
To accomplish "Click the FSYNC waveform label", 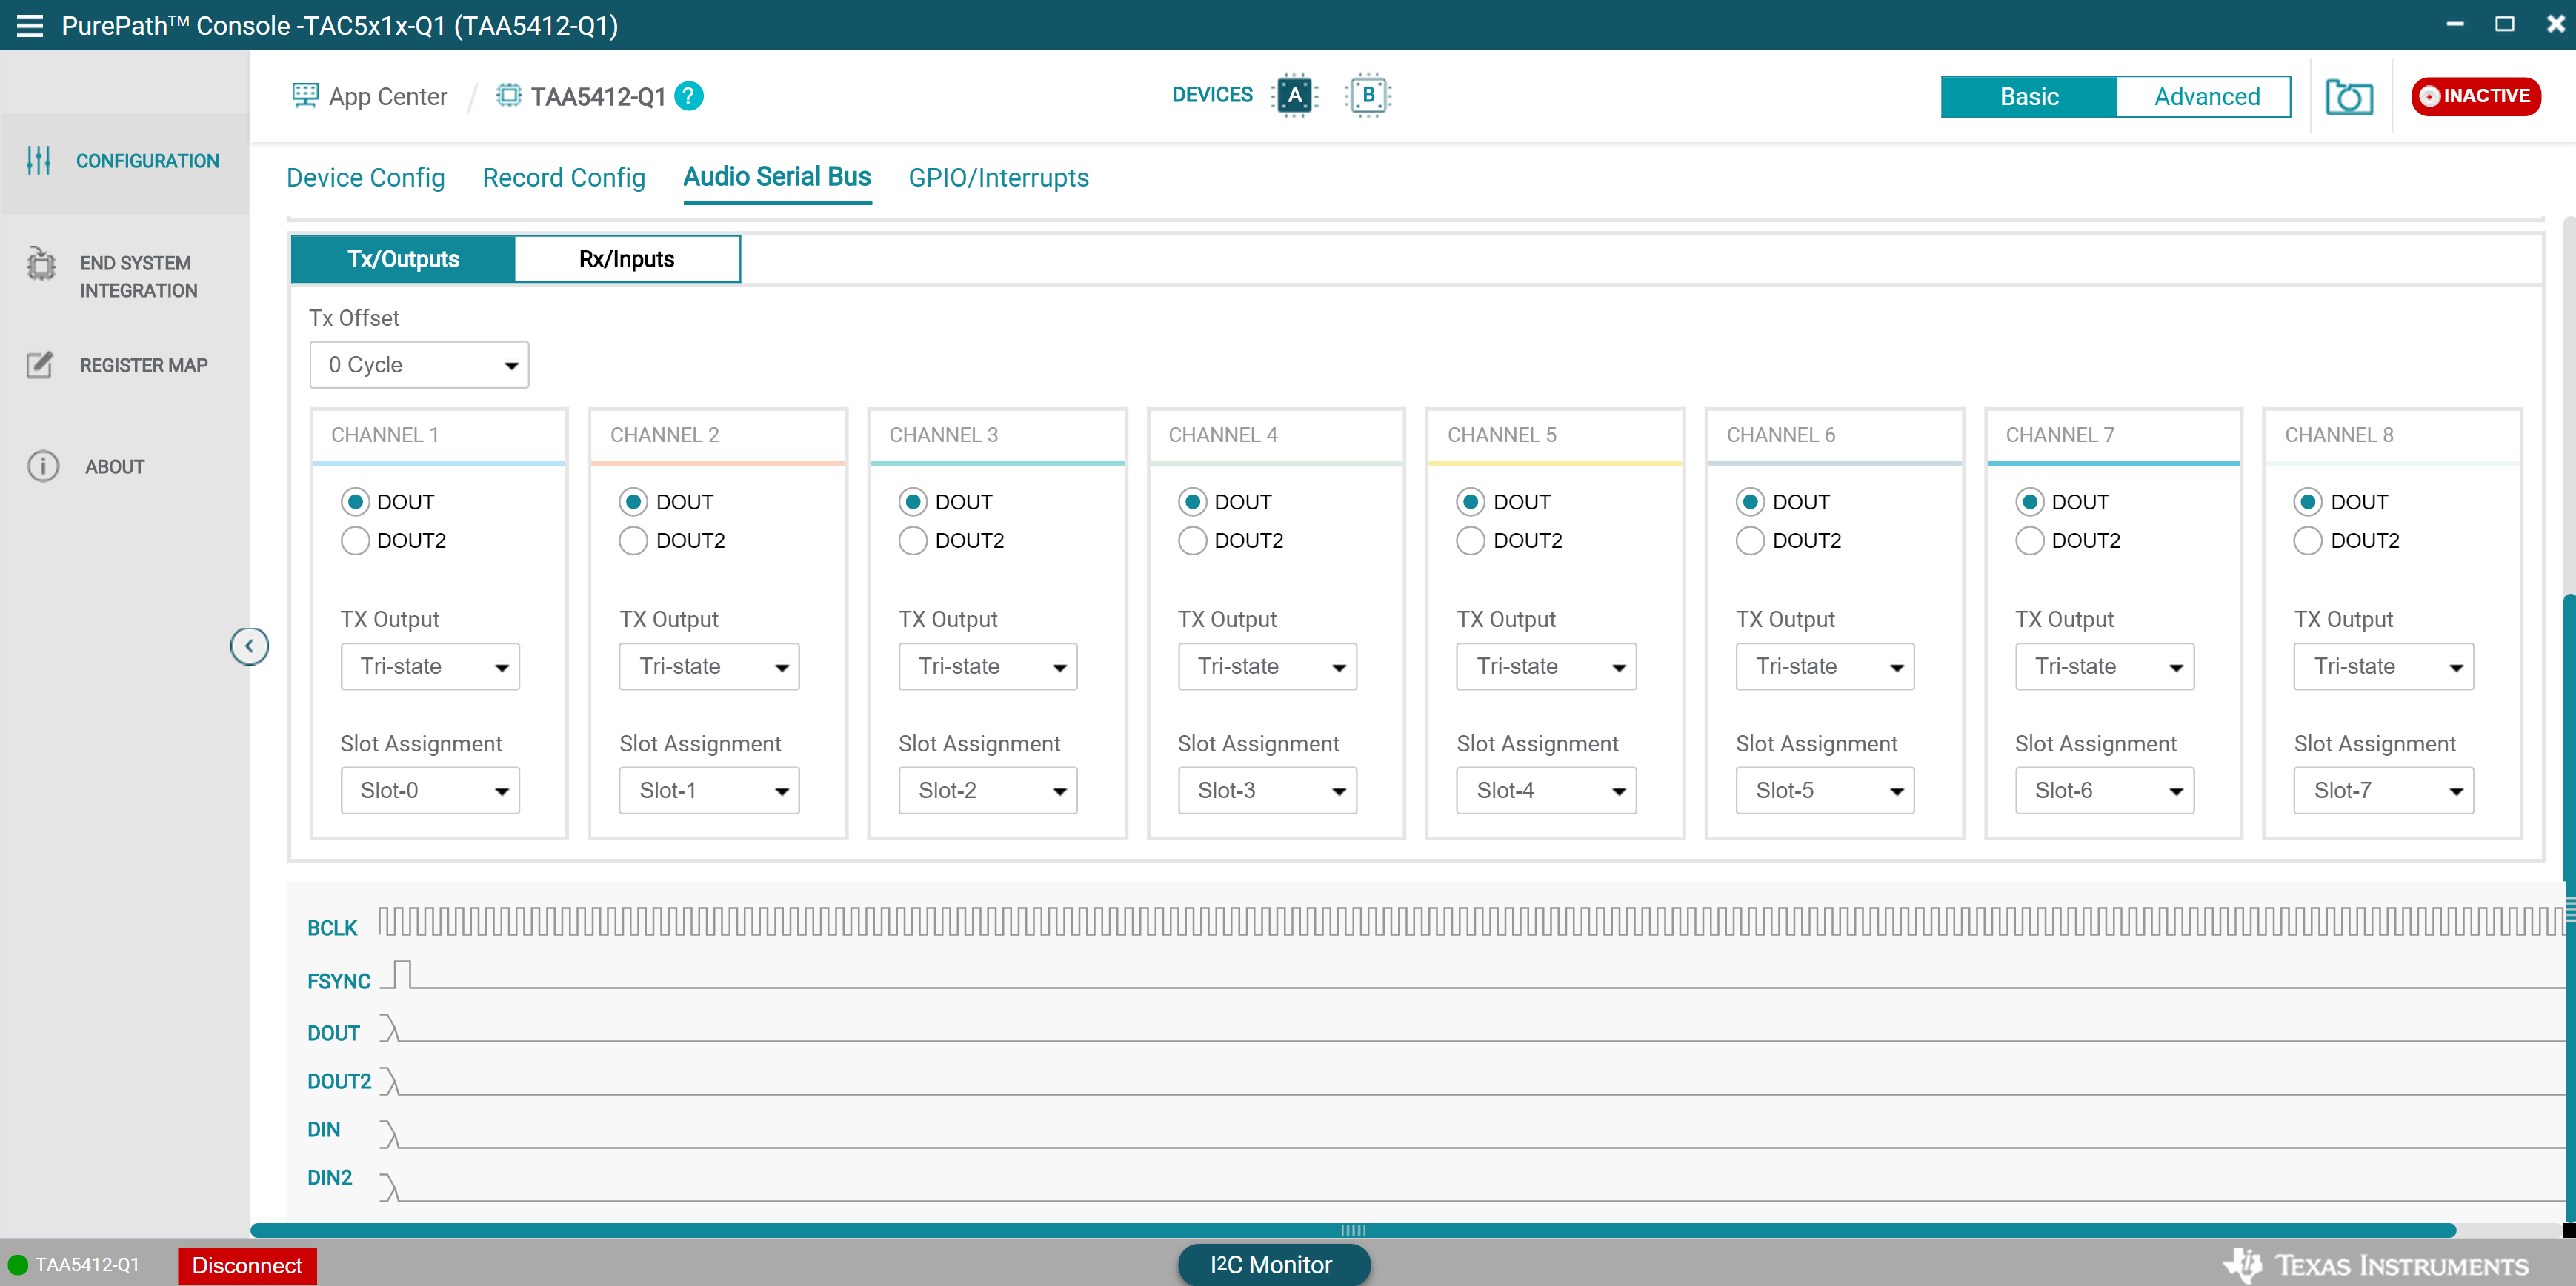I will [x=339, y=981].
